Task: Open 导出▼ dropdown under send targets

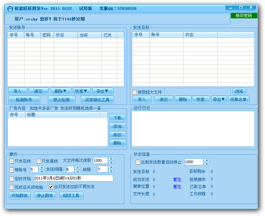Action: [x=219, y=99]
